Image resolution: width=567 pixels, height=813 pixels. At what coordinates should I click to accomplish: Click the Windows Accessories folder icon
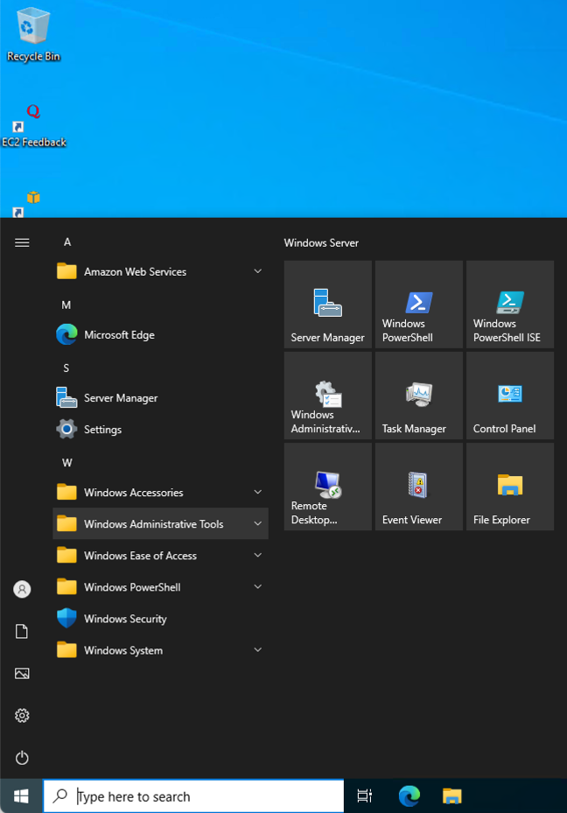point(66,492)
